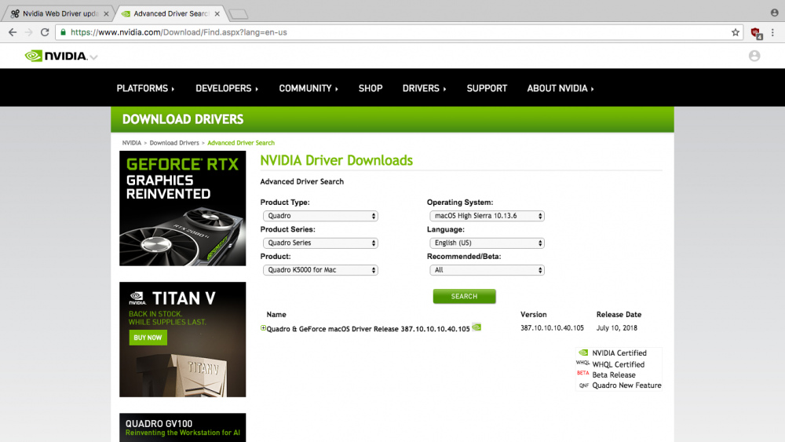Click the BUY NOW button on Titan V ad

[148, 338]
